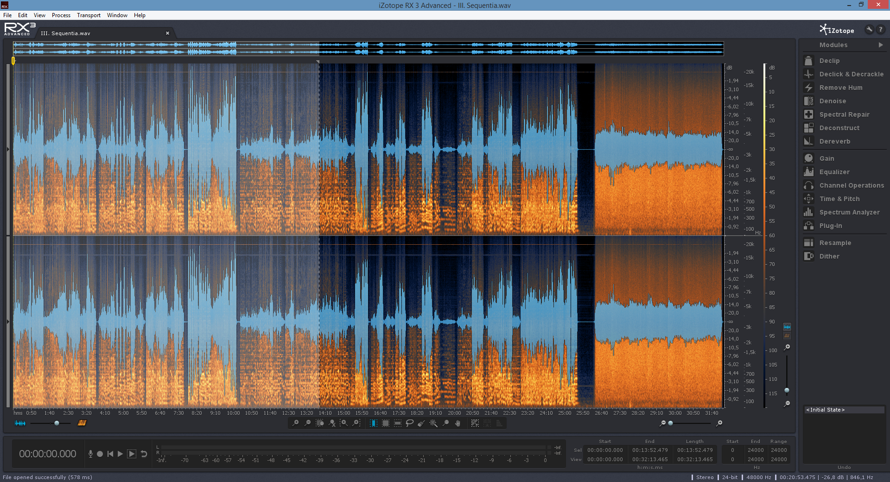The height and width of the screenshot is (482, 890).
Task: Open the Process menu
Action: coord(61,15)
